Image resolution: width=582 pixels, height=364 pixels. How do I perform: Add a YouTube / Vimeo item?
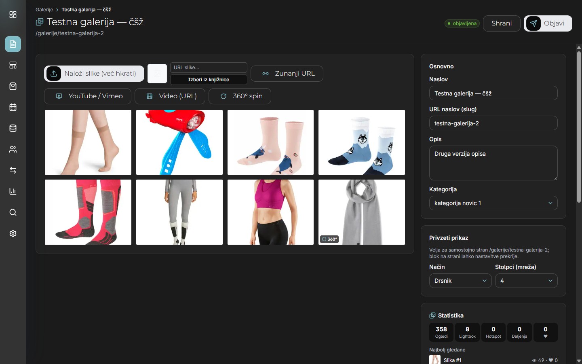pyautogui.click(x=88, y=96)
